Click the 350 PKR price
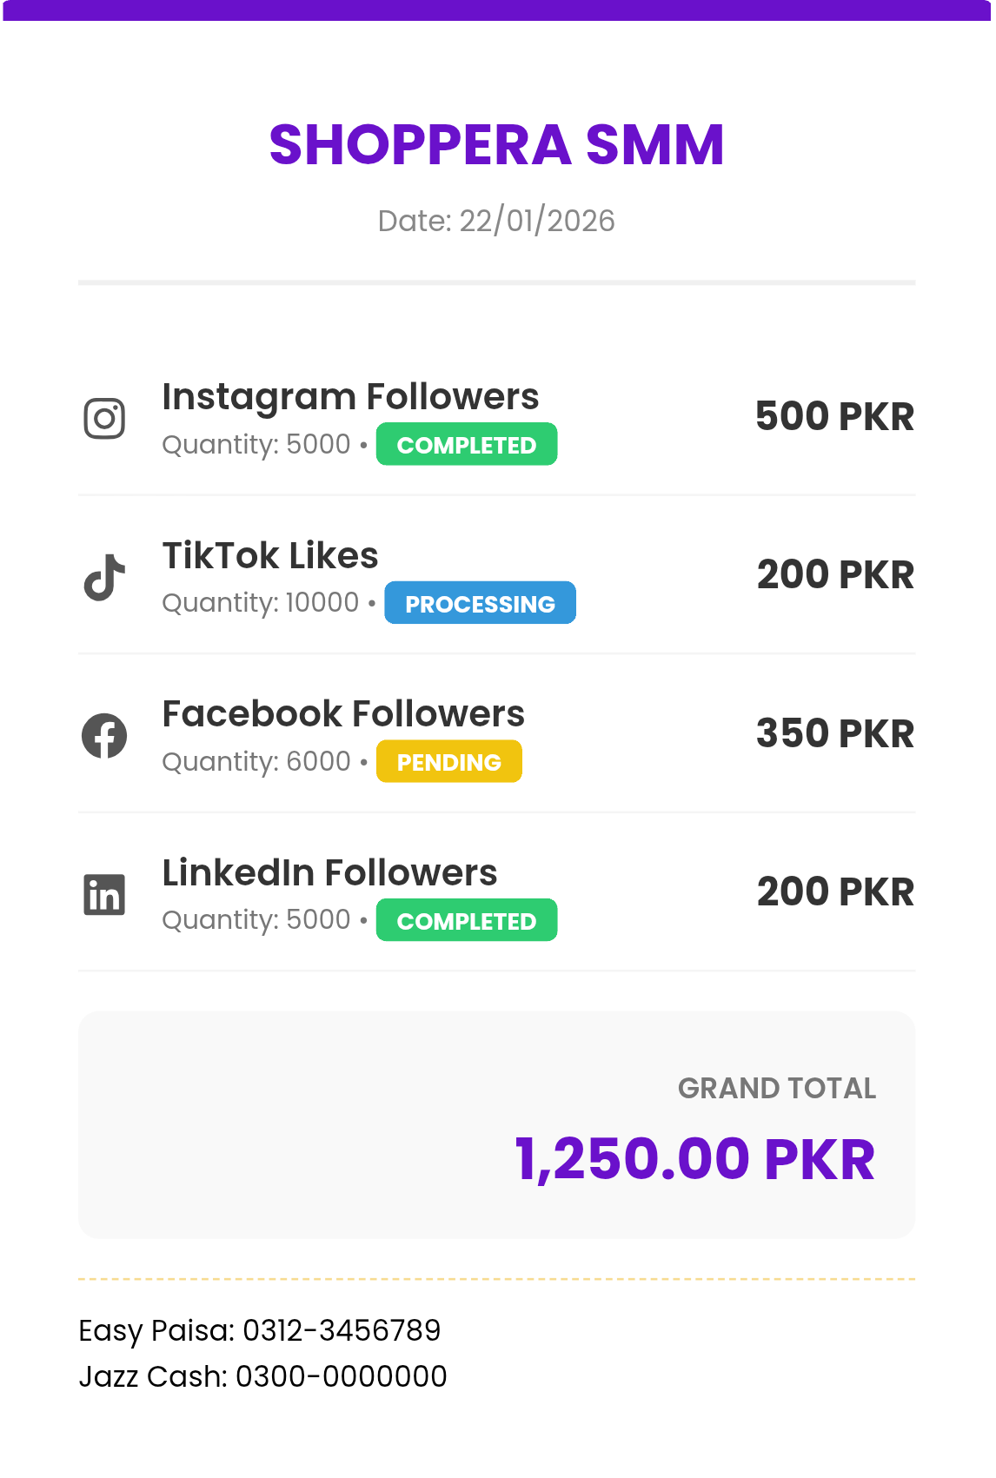996x1478 pixels. click(834, 734)
